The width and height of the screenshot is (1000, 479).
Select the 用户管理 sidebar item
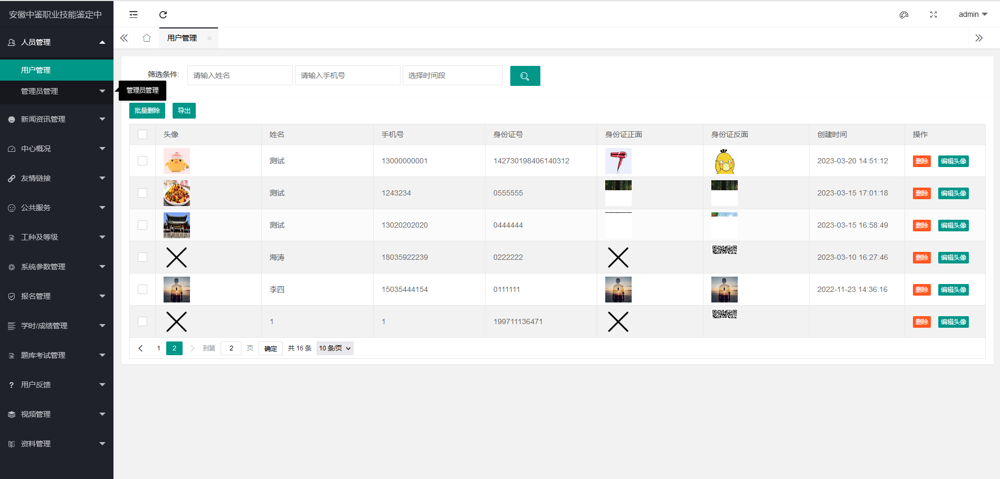tap(56, 70)
